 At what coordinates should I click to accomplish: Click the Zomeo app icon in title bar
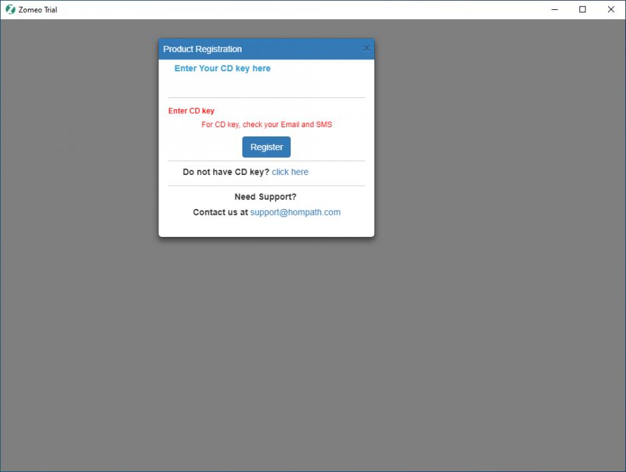[11, 9]
